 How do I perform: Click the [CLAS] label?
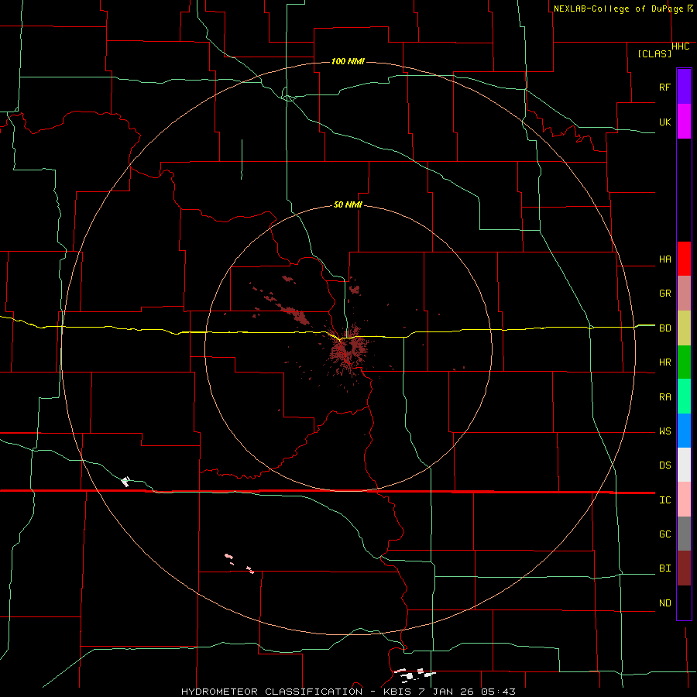(x=654, y=53)
